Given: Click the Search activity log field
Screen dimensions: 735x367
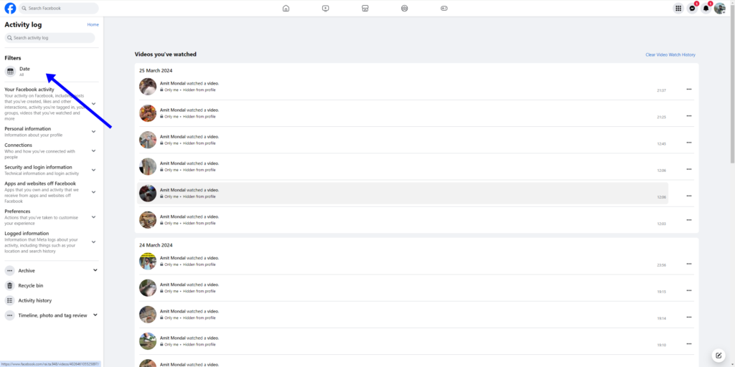Looking at the screenshot, I should pos(50,37).
